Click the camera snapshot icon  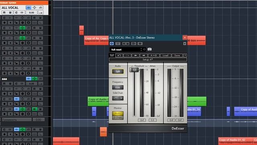(x=149, y=49)
